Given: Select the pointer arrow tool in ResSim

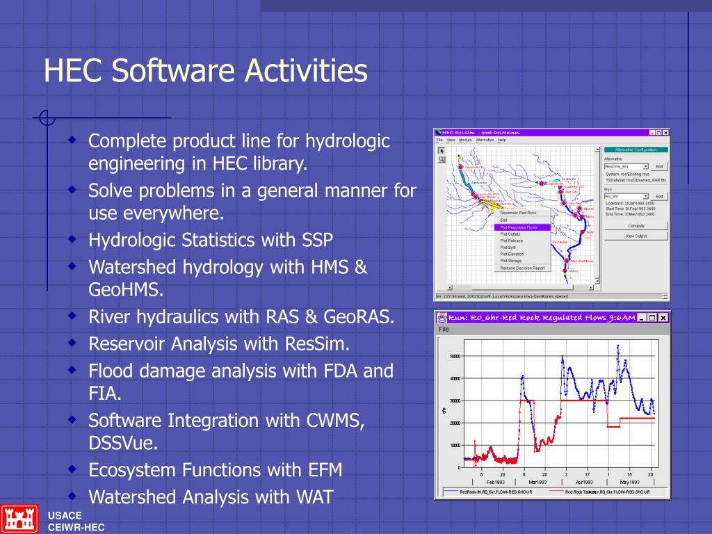Looking at the screenshot, I should (442, 151).
